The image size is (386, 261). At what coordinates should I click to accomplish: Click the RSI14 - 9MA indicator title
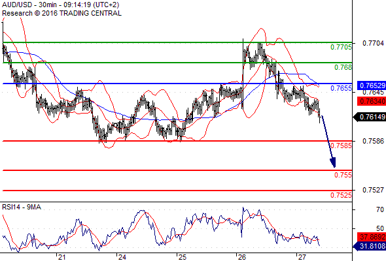coord(22,207)
